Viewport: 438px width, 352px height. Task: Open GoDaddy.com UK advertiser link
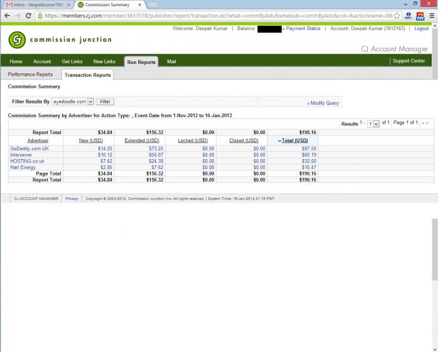pyautogui.click(x=29, y=148)
